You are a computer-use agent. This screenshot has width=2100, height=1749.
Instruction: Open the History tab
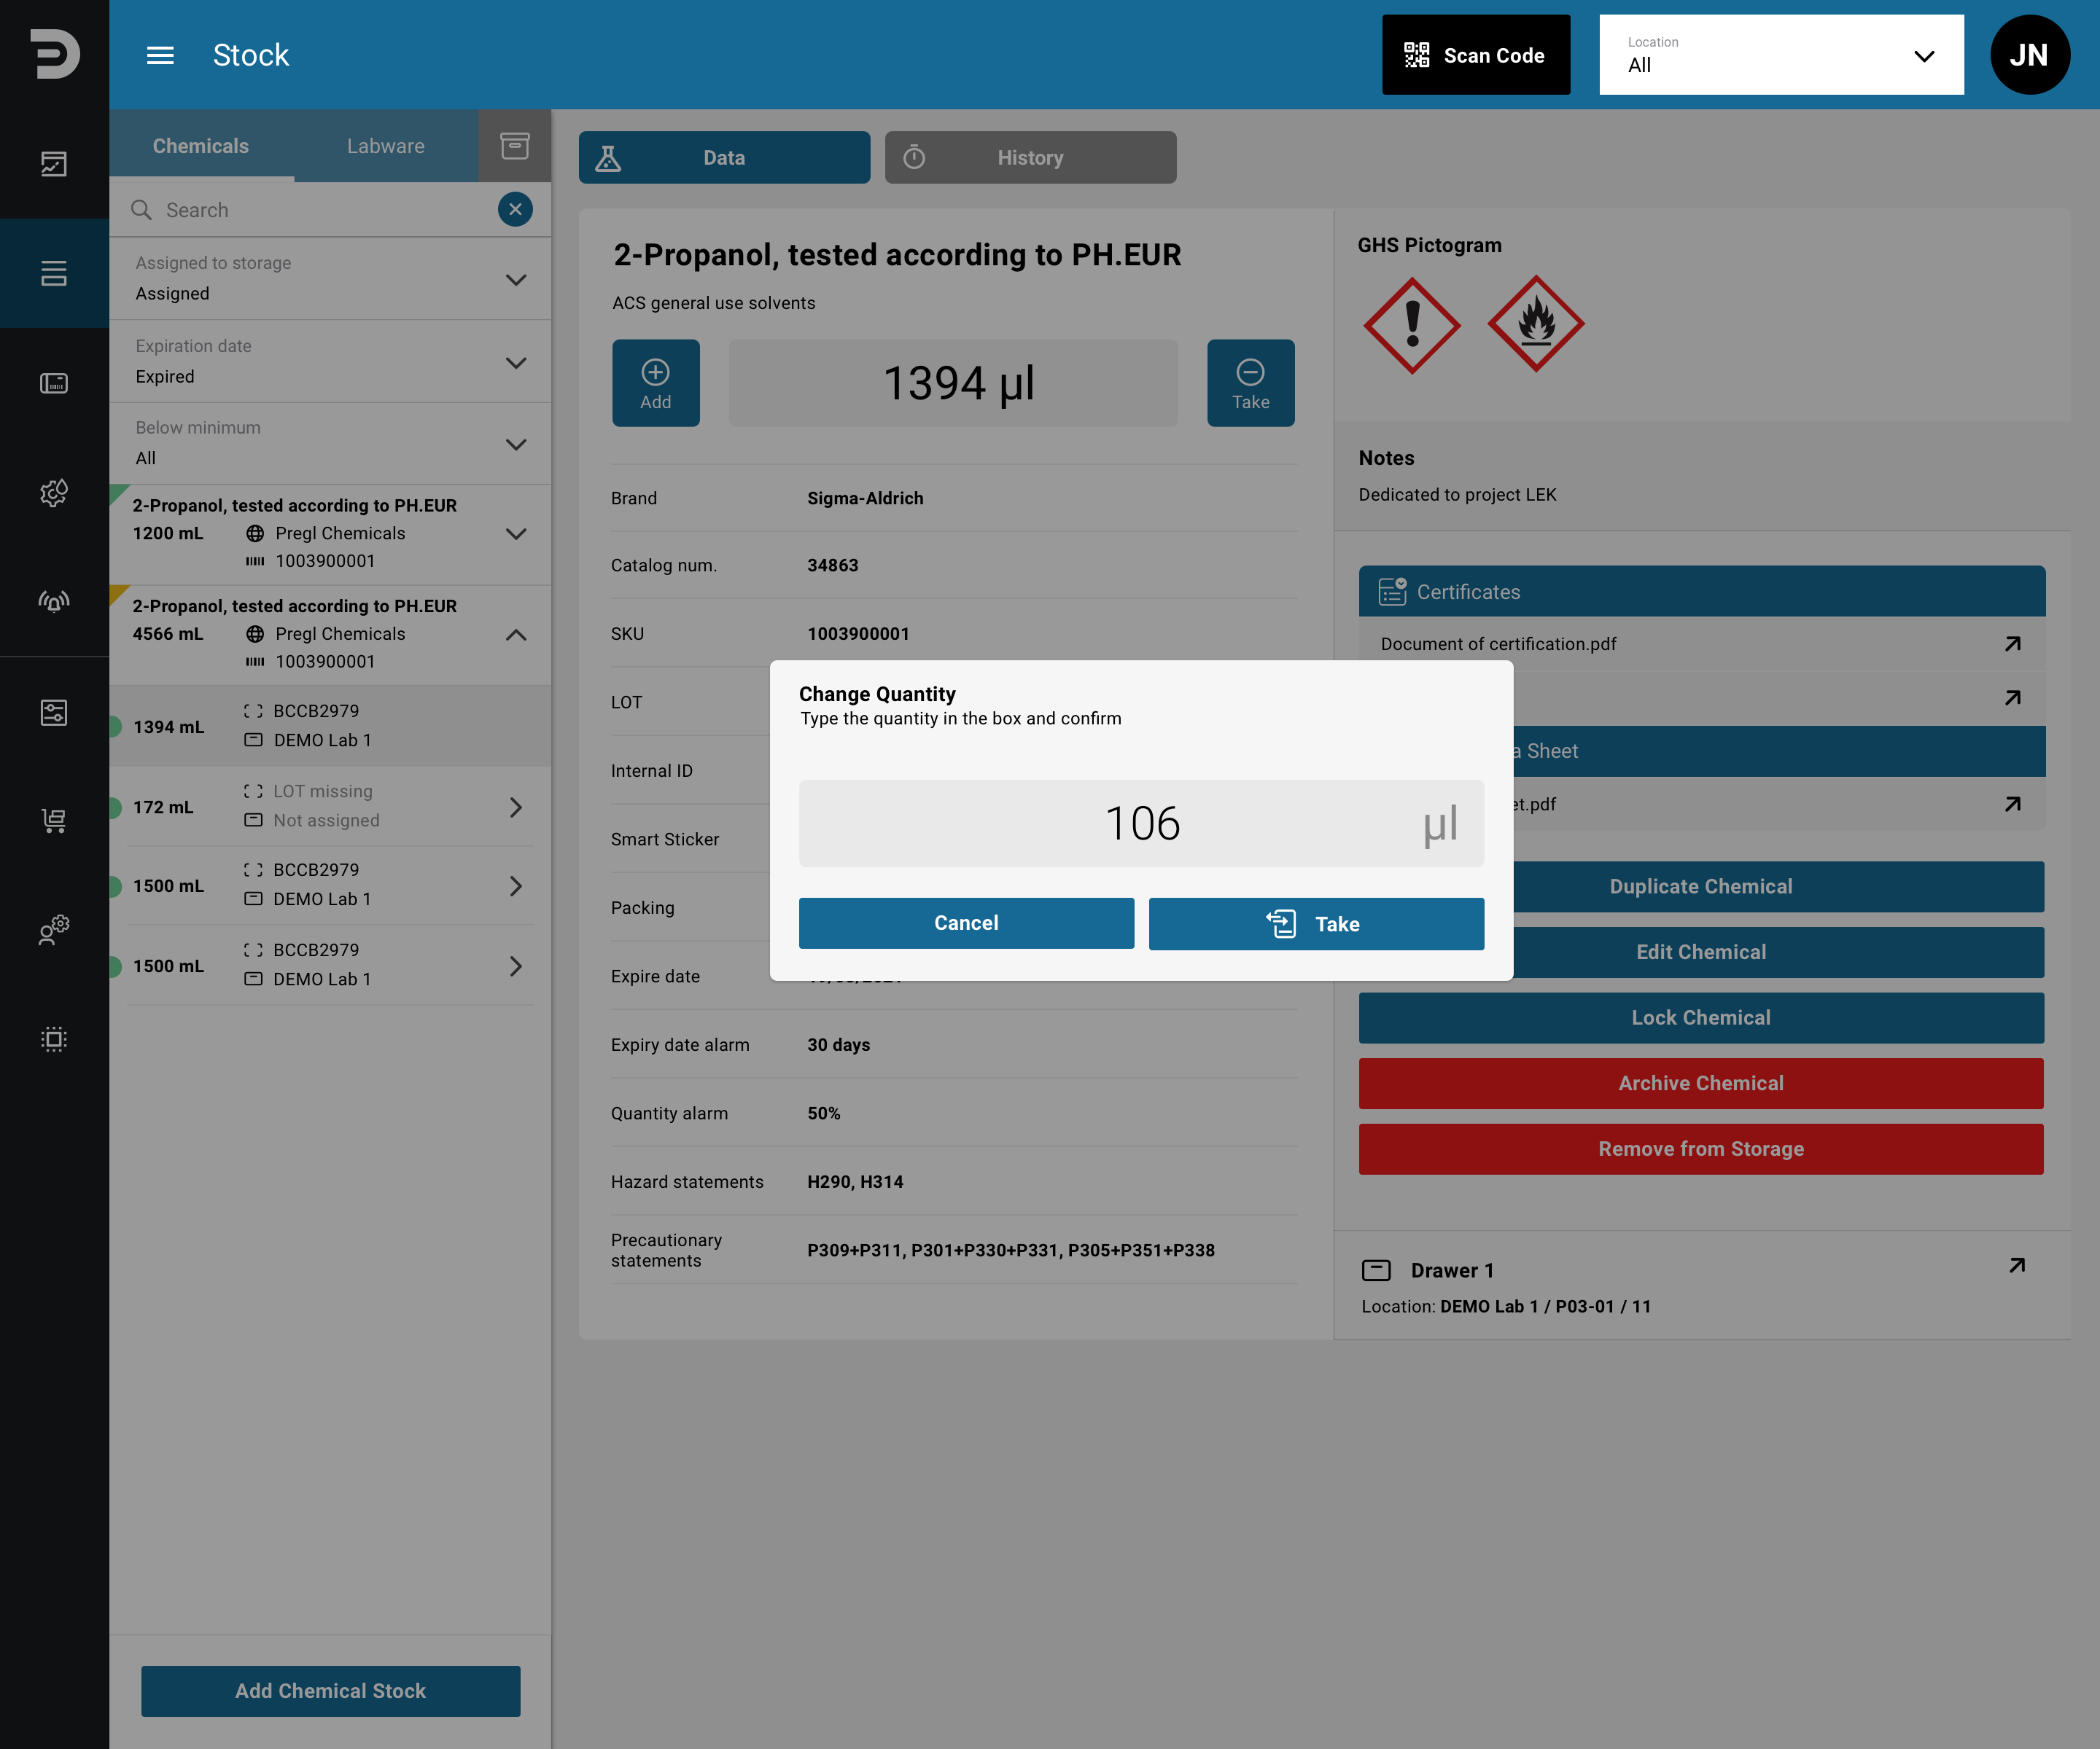(x=1030, y=158)
